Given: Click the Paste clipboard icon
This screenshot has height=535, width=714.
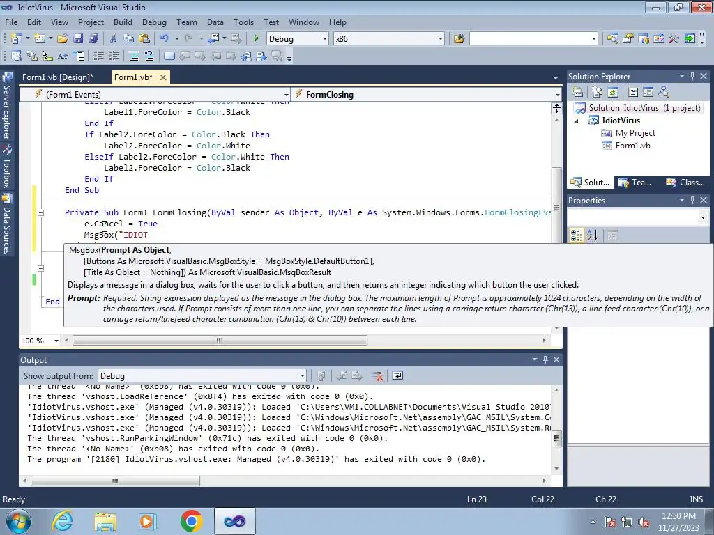Looking at the screenshot, I should click(x=144, y=39).
